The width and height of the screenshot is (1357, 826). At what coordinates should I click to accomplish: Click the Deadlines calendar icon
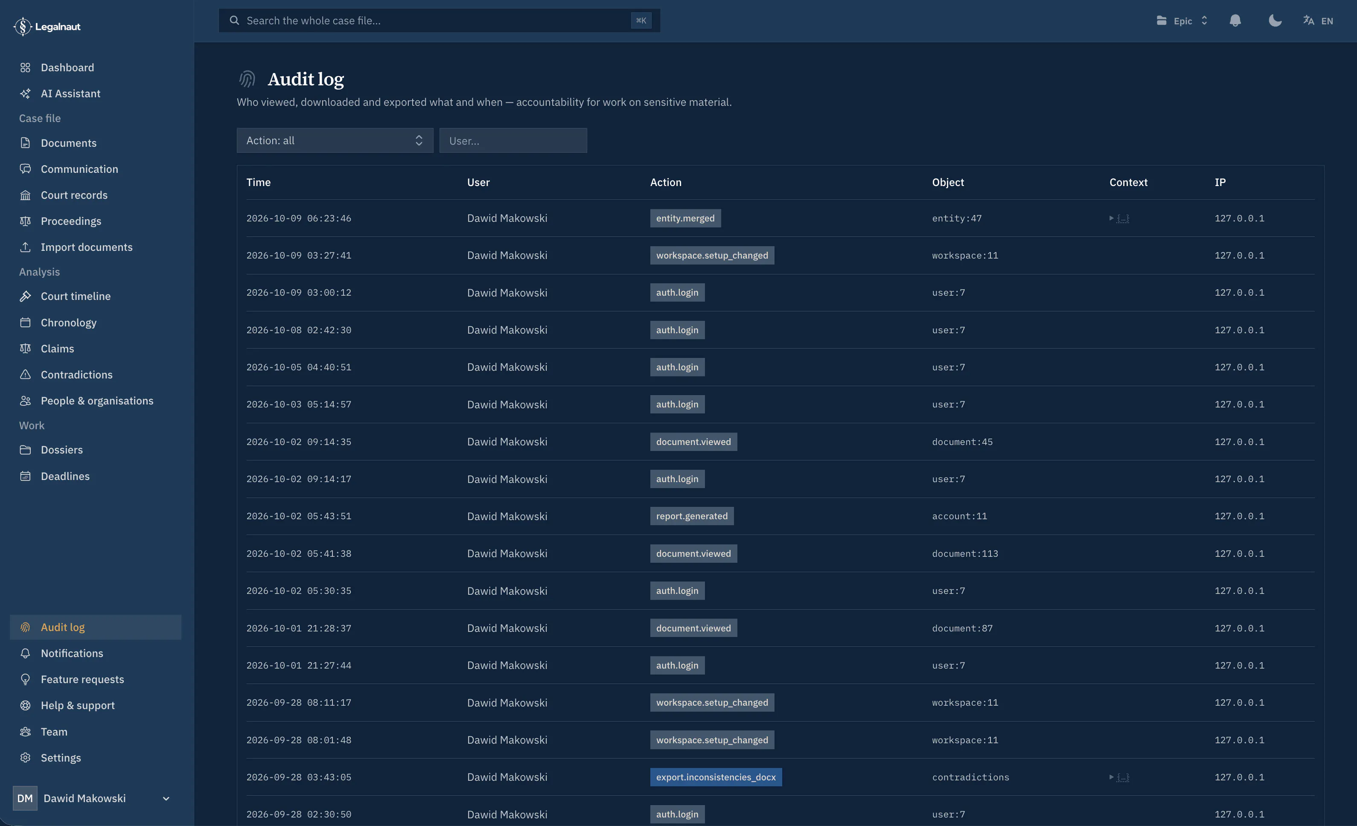tap(25, 476)
